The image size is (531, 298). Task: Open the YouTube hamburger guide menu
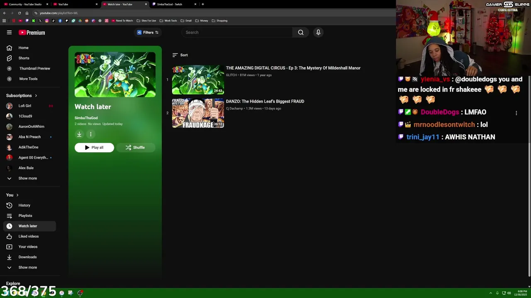tap(9, 32)
